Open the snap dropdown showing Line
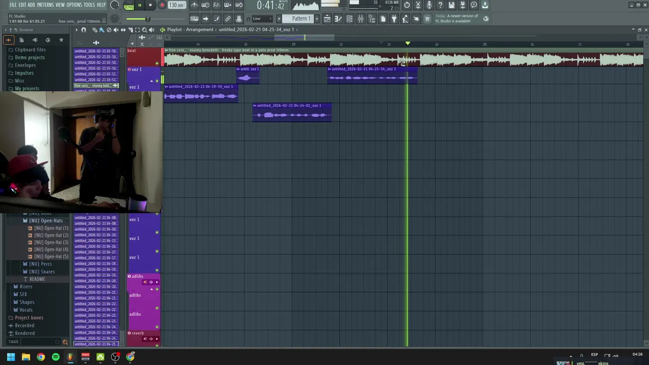The height and width of the screenshot is (365, 649). (x=262, y=19)
